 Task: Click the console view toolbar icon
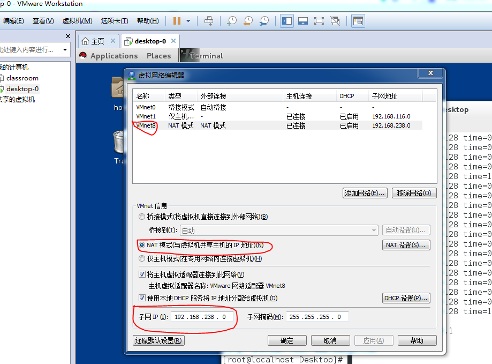(x=358, y=21)
